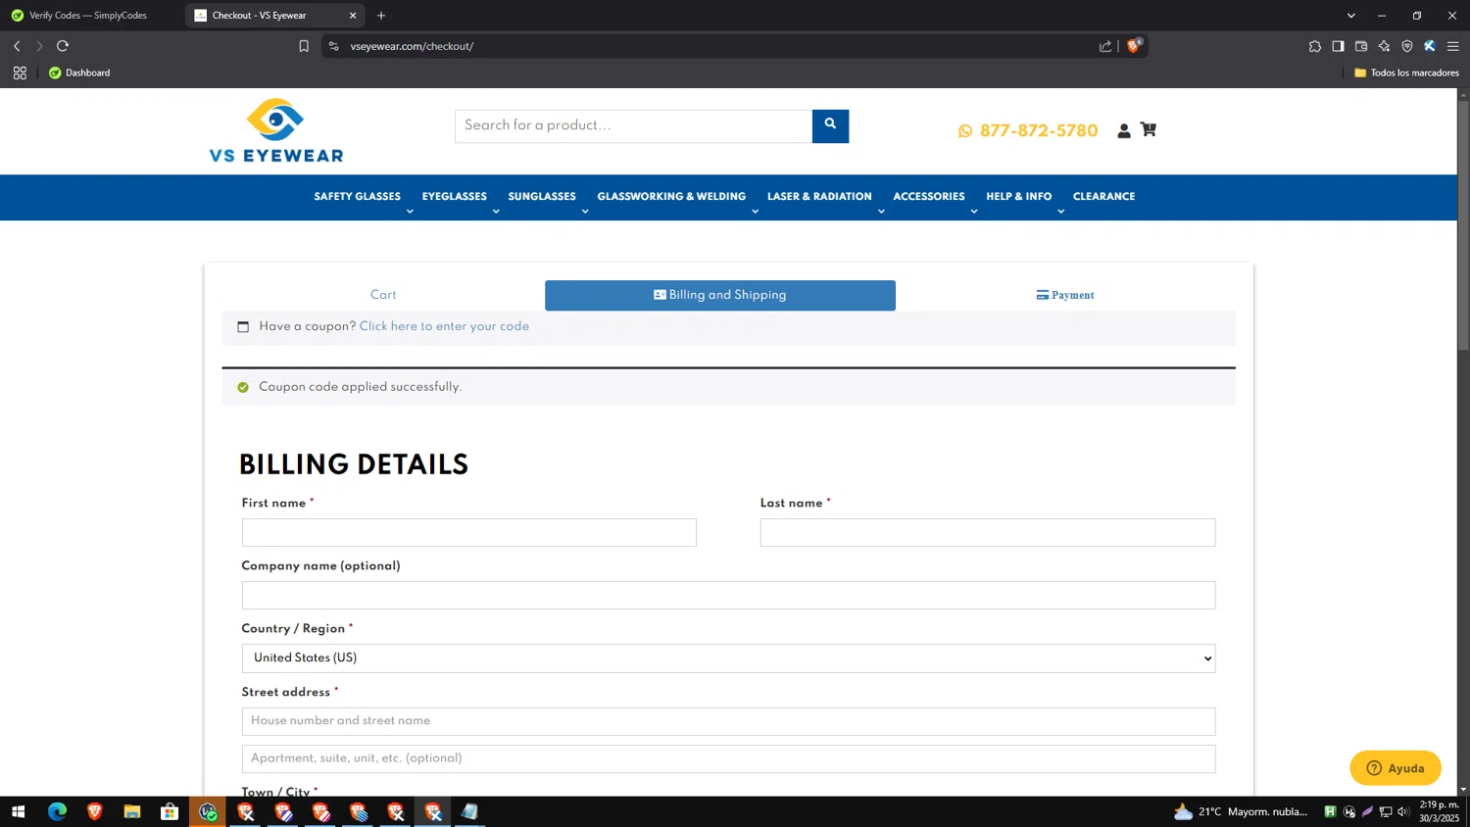Expand the Accessories menu
The width and height of the screenshot is (1470, 827).
(929, 197)
